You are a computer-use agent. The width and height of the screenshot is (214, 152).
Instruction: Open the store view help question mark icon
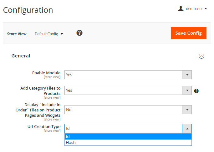click(x=79, y=33)
